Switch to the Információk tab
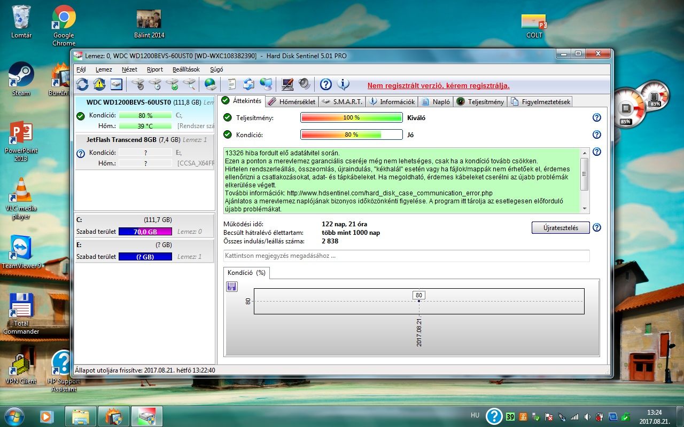The image size is (684, 427). [392, 101]
